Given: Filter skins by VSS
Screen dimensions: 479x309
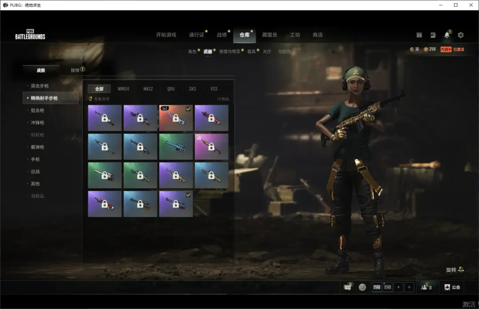Looking at the screenshot, I should click(x=214, y=89).
